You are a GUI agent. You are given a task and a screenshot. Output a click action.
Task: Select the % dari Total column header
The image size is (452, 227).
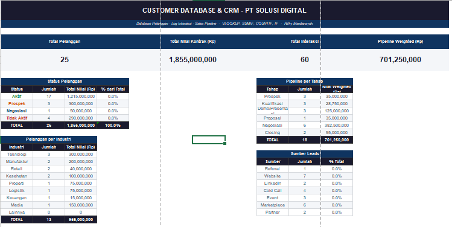pos(113,89)
